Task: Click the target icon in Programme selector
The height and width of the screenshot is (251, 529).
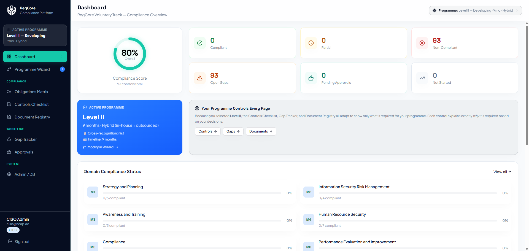Action: 434,10
